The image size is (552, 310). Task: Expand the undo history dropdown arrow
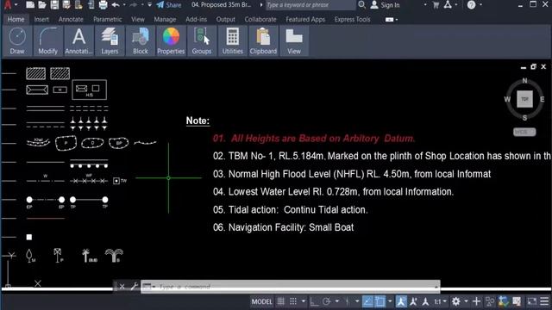click(124, 5)
